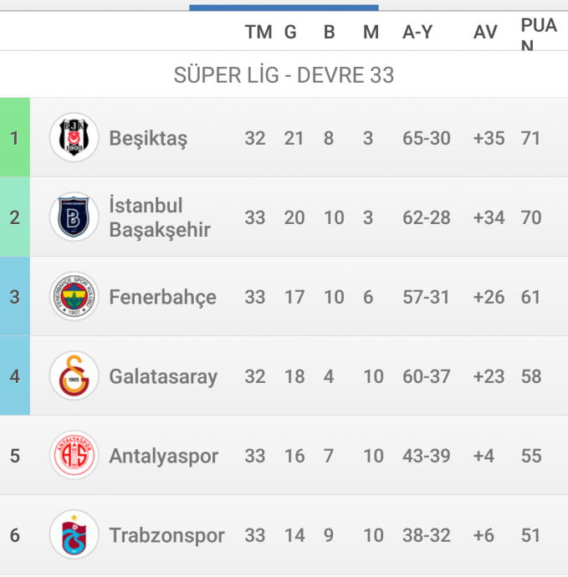Viewport: 568px width, 577px height.
Task: Open the Galatasaray team name link
Action: 163,377
